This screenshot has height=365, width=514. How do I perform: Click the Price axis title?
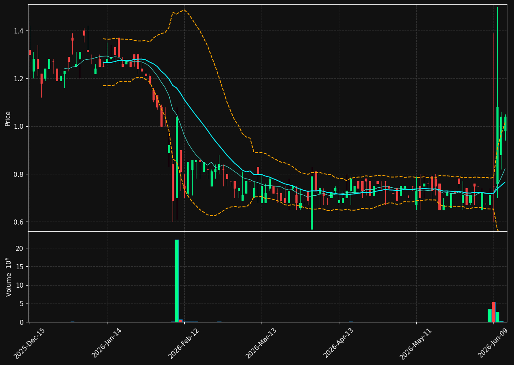(8, 118)
